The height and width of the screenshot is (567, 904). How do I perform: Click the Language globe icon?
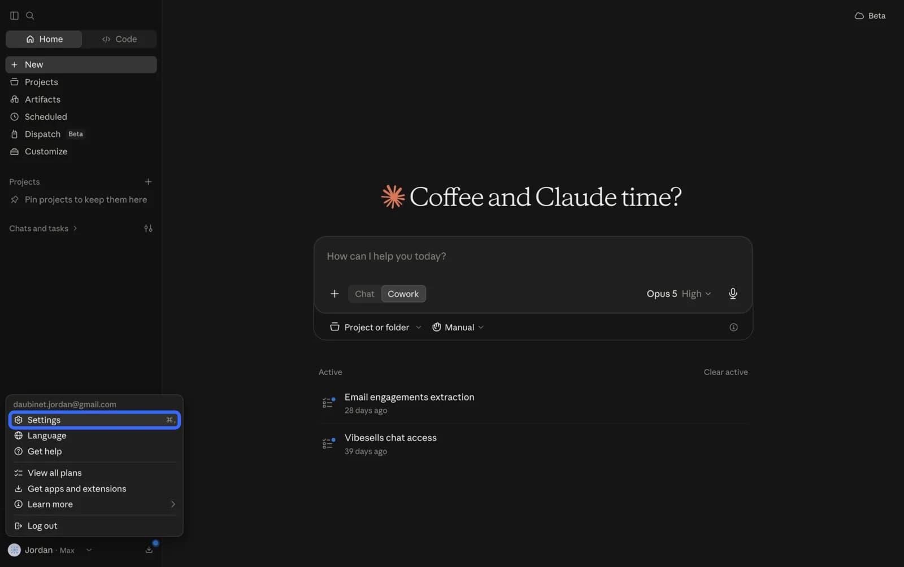coord(19,436)
